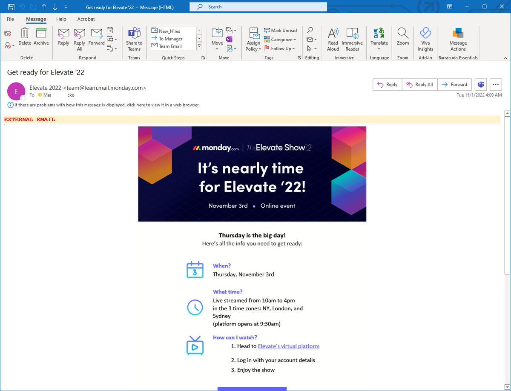Share to Teams from message header
Viewport: 511px width, 391px height.
click(481, 85)
